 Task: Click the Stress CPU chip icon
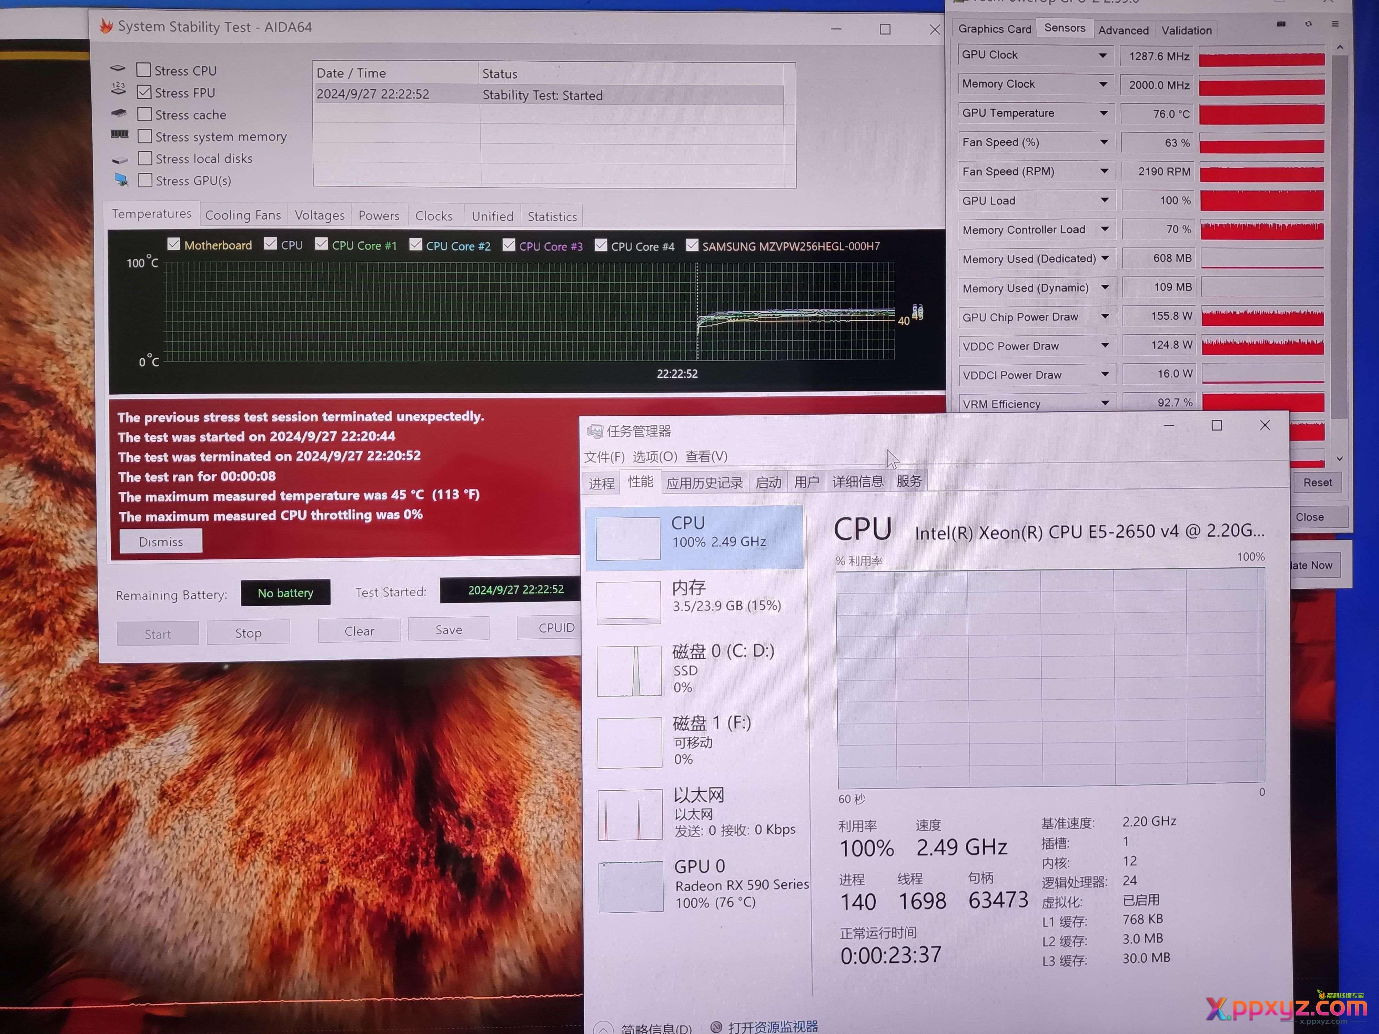pyautogui.click(x=118, y=68)
